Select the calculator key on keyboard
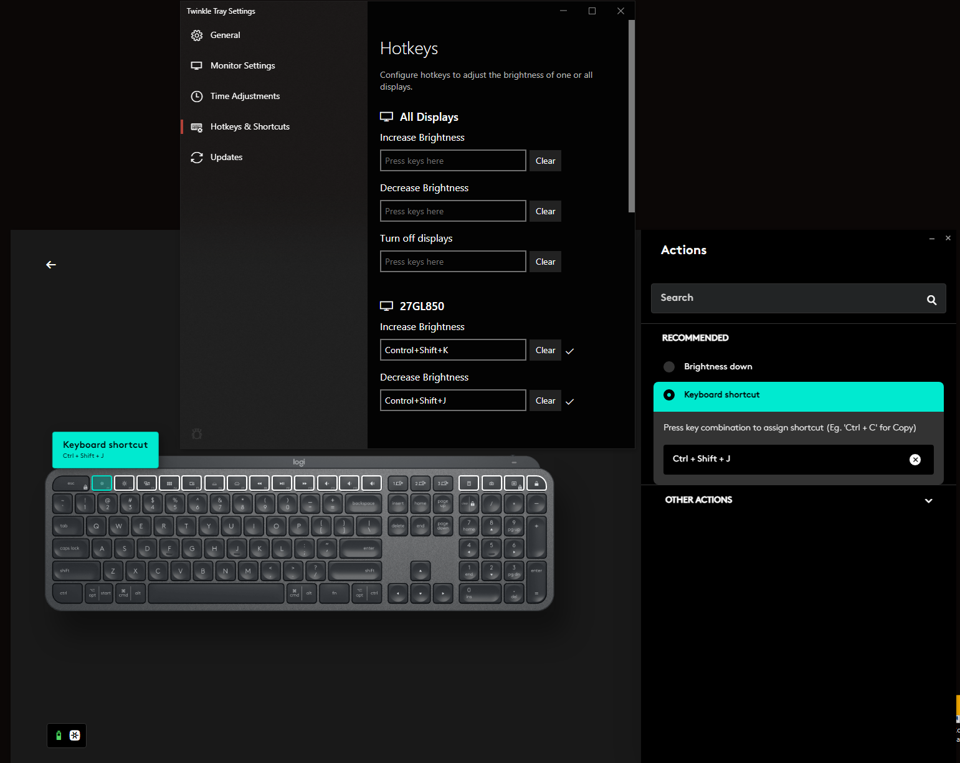 pos(469,483)
